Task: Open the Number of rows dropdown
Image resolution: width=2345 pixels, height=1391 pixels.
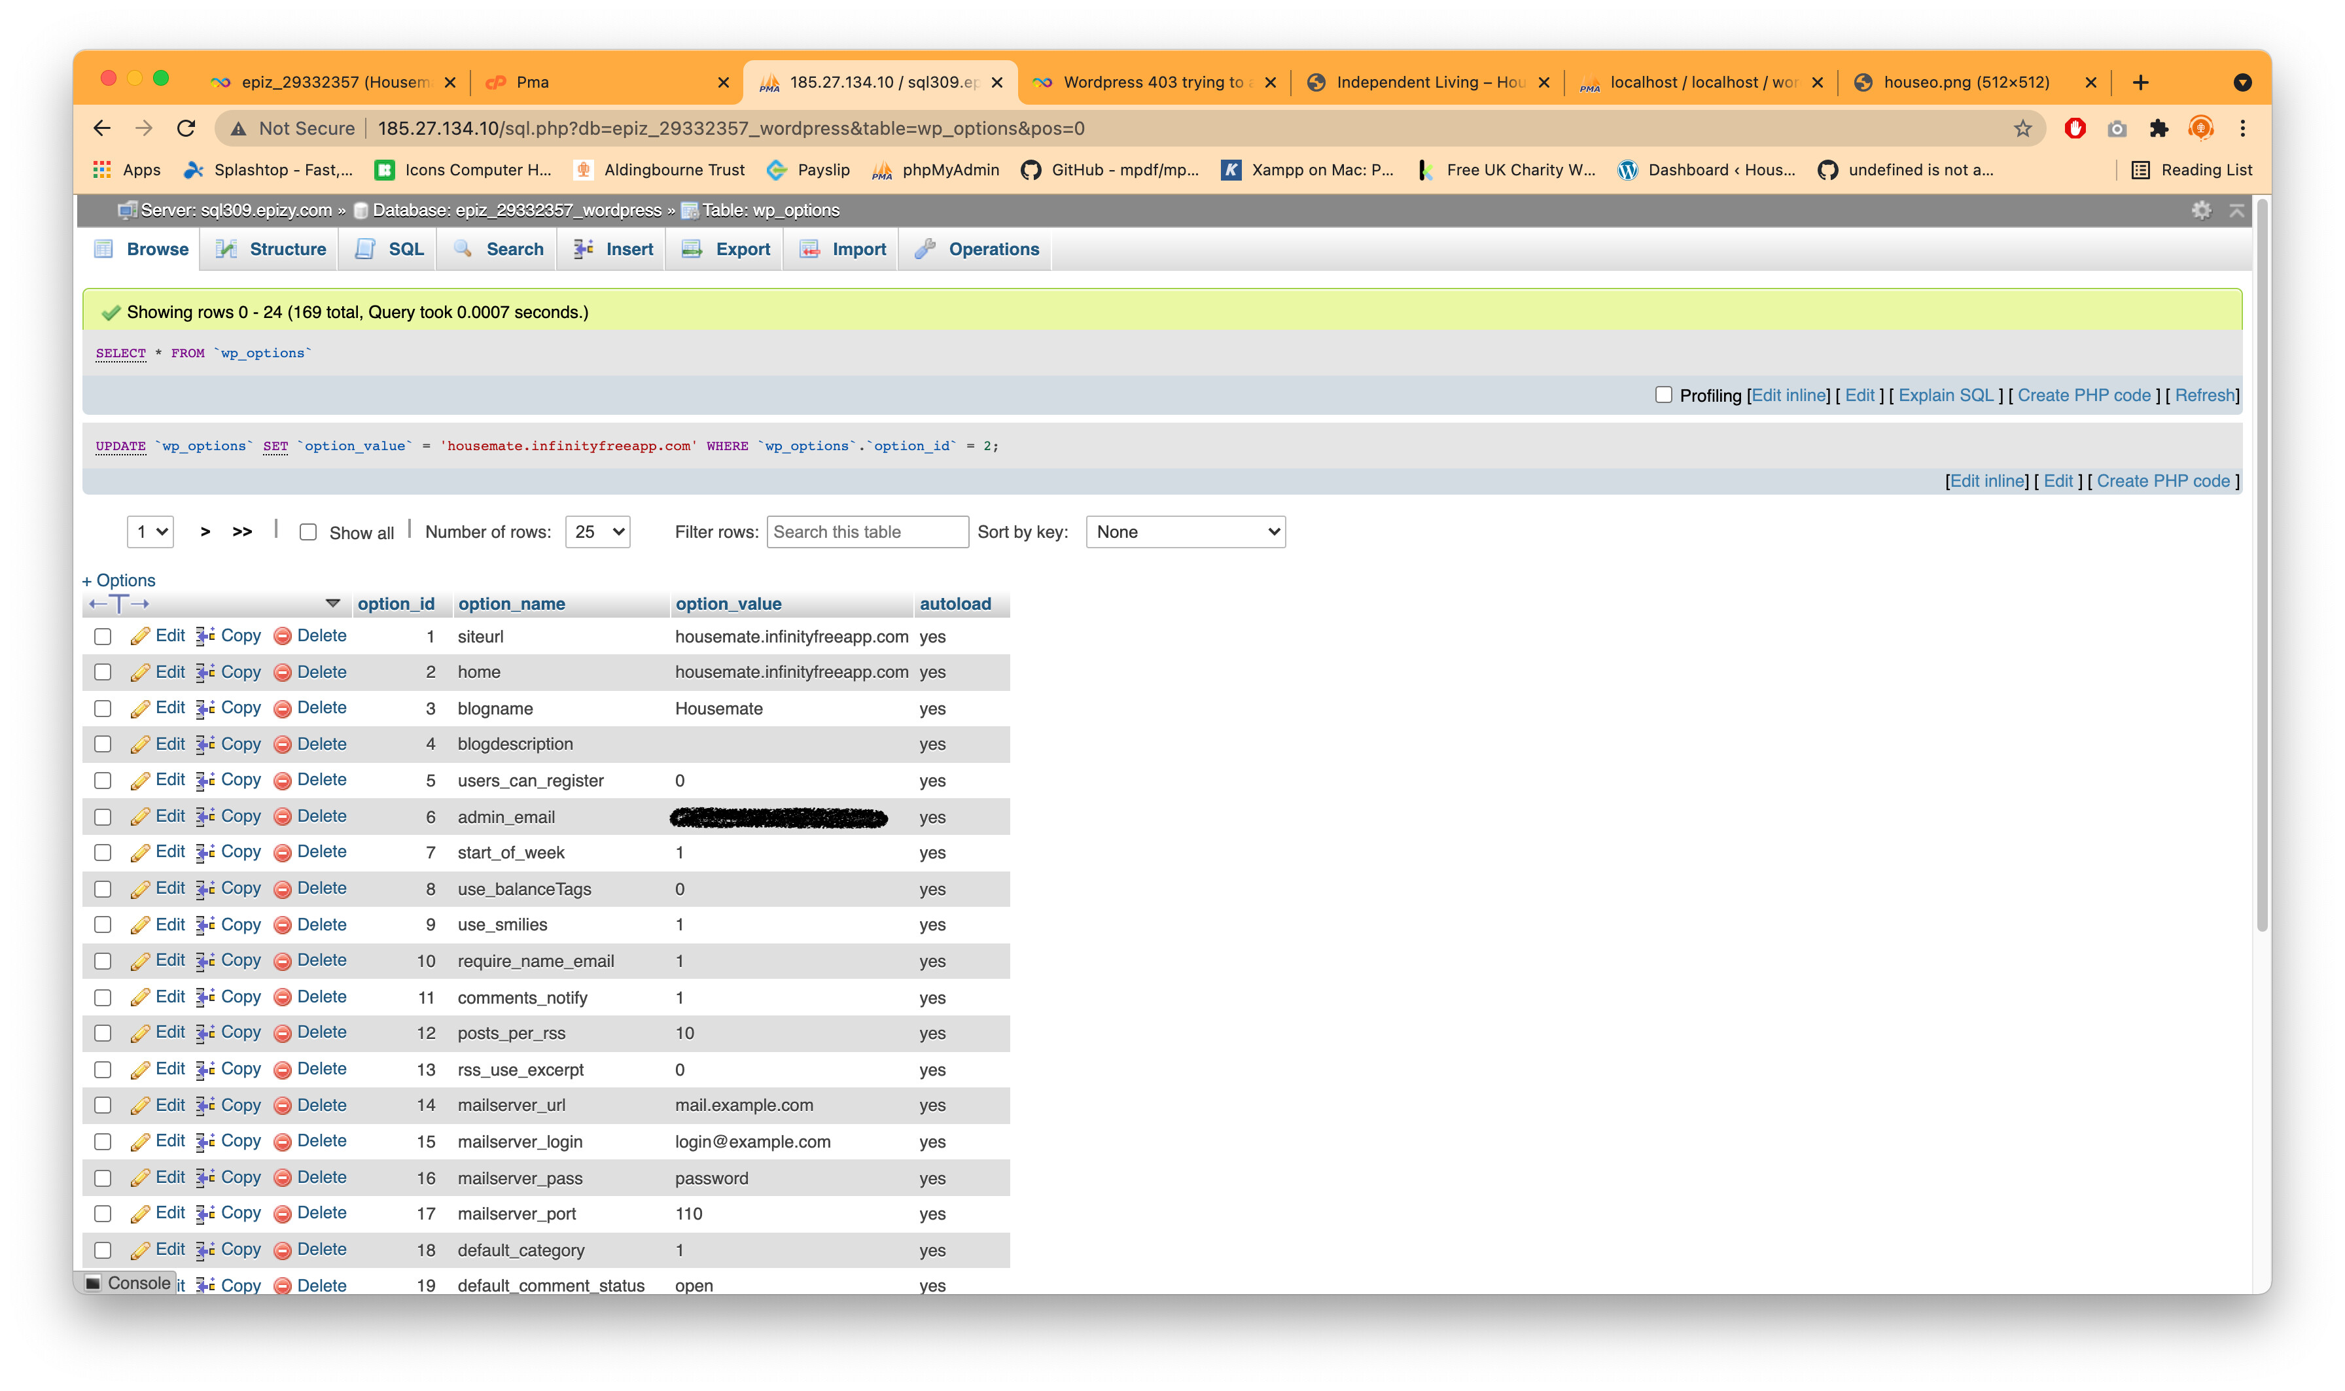Action: point(597,533)
